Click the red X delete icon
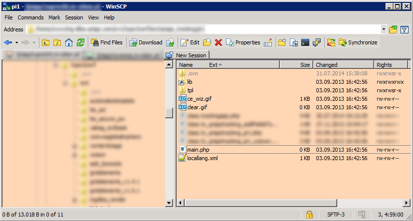This screenshot has height=221, width=413. click(x=218, y=42)
